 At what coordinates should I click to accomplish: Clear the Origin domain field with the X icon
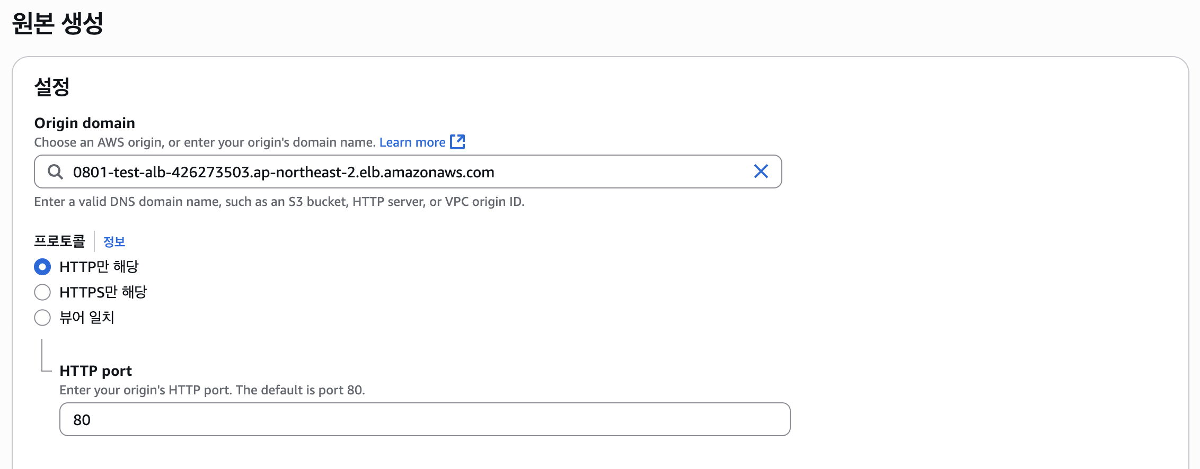(761, 172)
